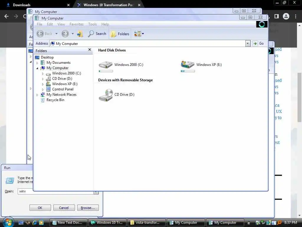Image resolution: width=302 pixels, height=227 pixels.
Task: Expand My Network Places tree node
Action: tap(37, 95)
